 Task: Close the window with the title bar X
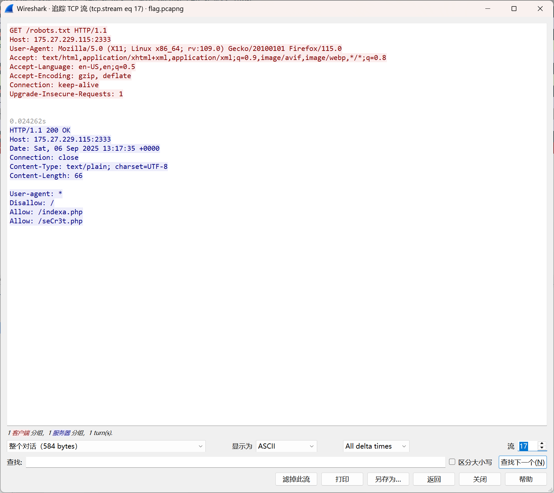[540, 9]
